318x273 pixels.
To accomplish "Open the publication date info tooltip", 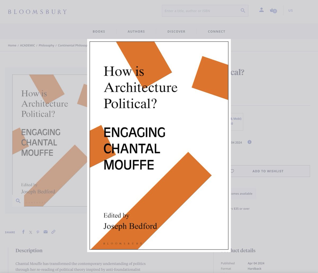I will [249, 142].
